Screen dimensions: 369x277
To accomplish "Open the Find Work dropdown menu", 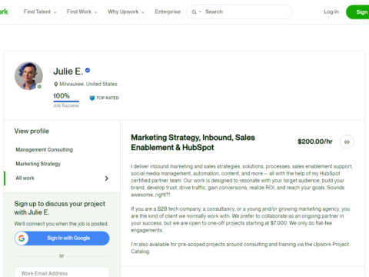I will click(81, 12).
